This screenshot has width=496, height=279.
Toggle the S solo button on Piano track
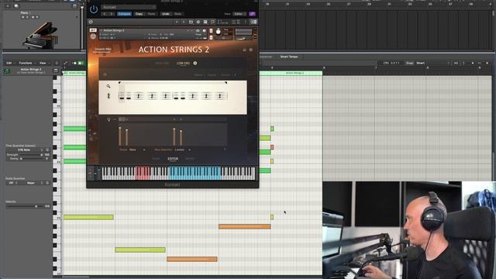click(x=27, y=17)
